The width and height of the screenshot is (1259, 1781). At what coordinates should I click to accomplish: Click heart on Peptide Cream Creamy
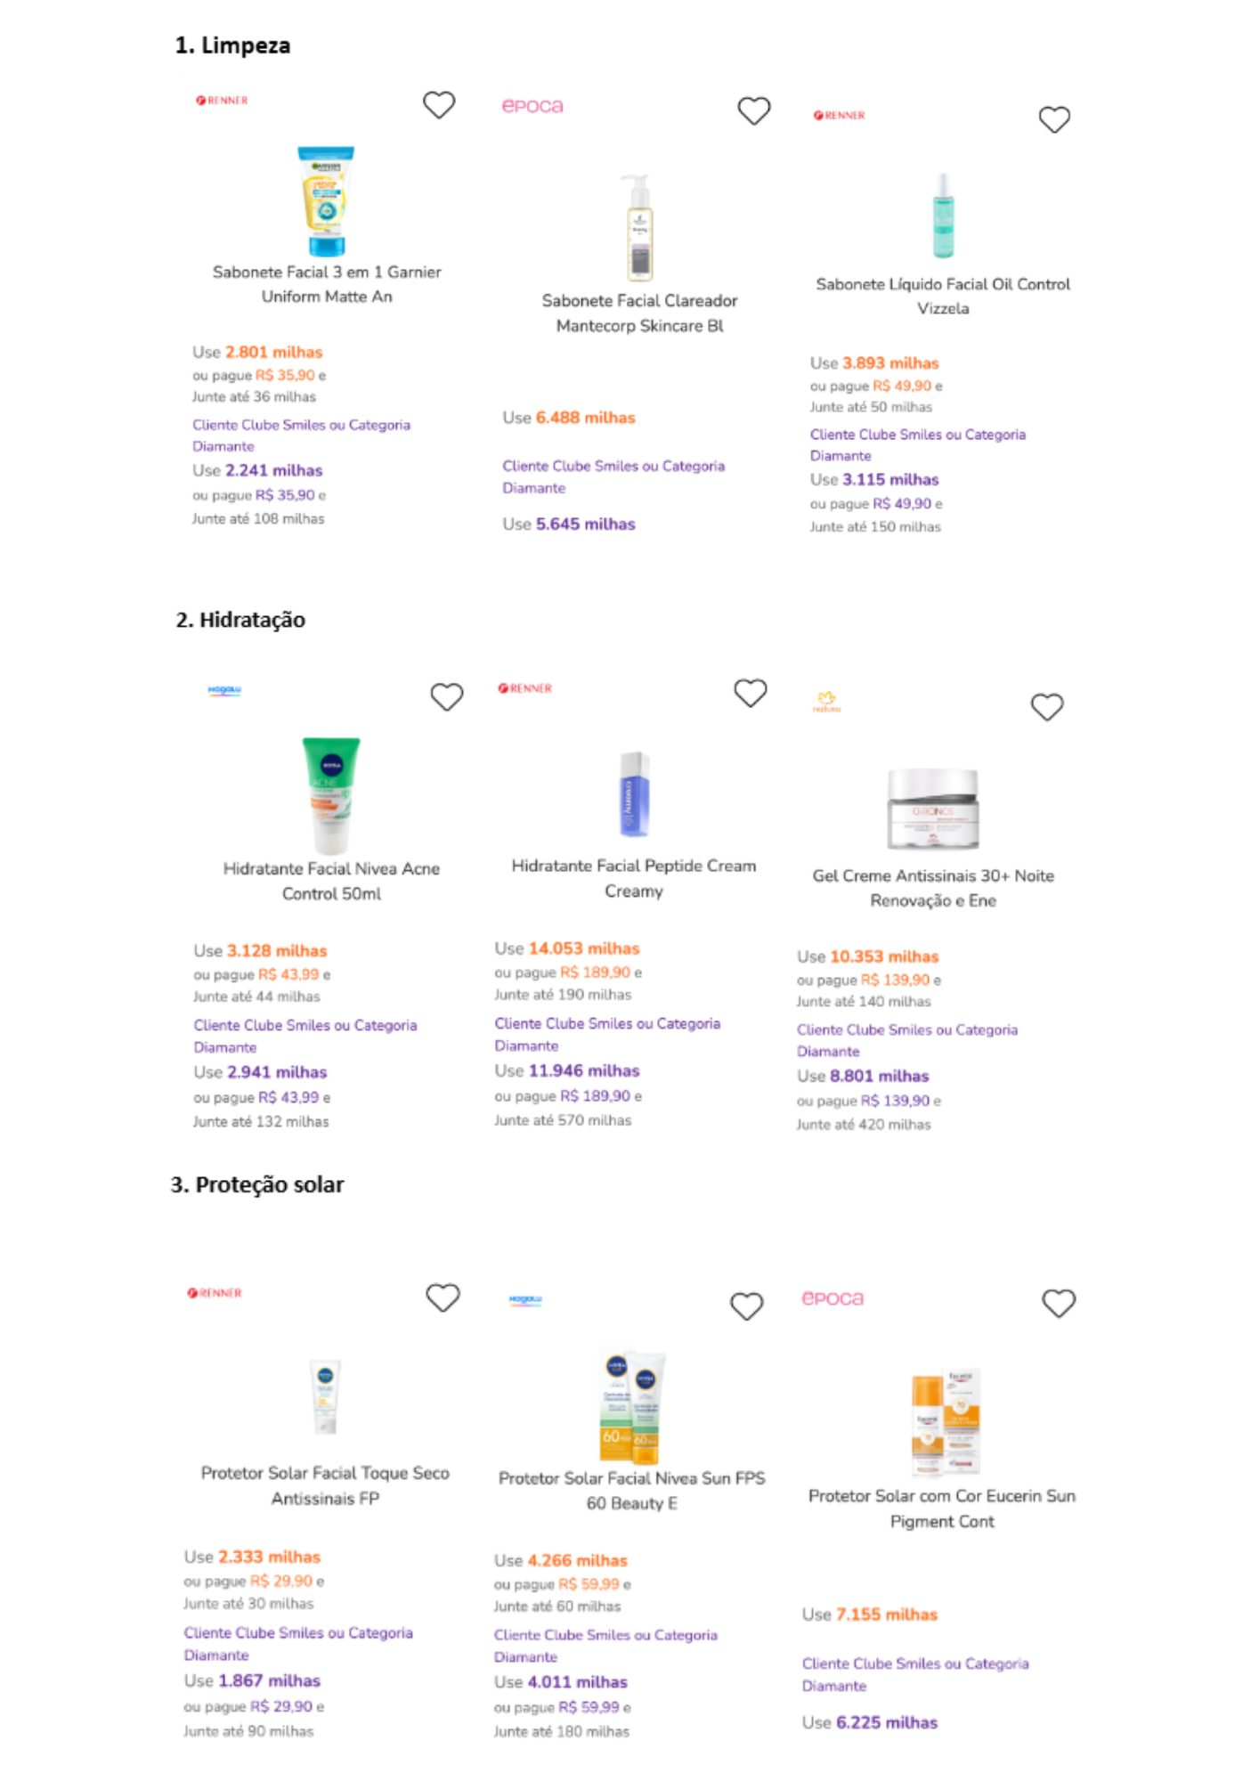750,693
